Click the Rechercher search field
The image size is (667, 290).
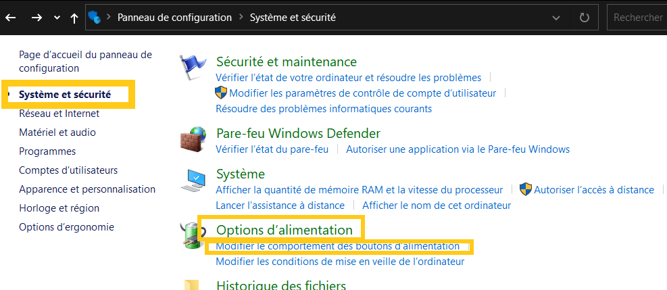pyautogui.click(x=637, y=18)
